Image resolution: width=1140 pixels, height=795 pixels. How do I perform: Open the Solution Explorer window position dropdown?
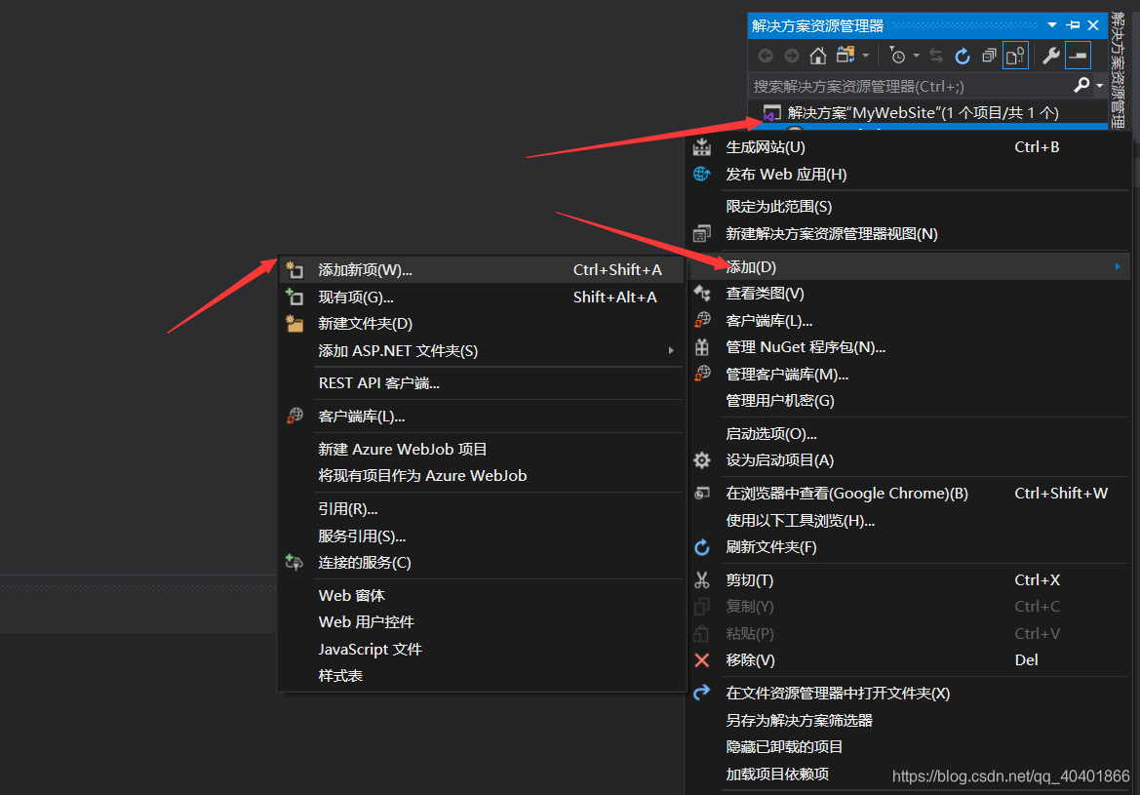[1052, 25]
